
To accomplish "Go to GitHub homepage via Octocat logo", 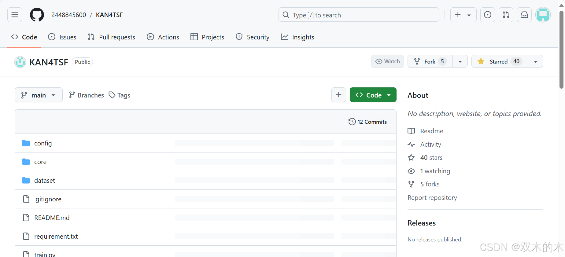I will [37, 15].
